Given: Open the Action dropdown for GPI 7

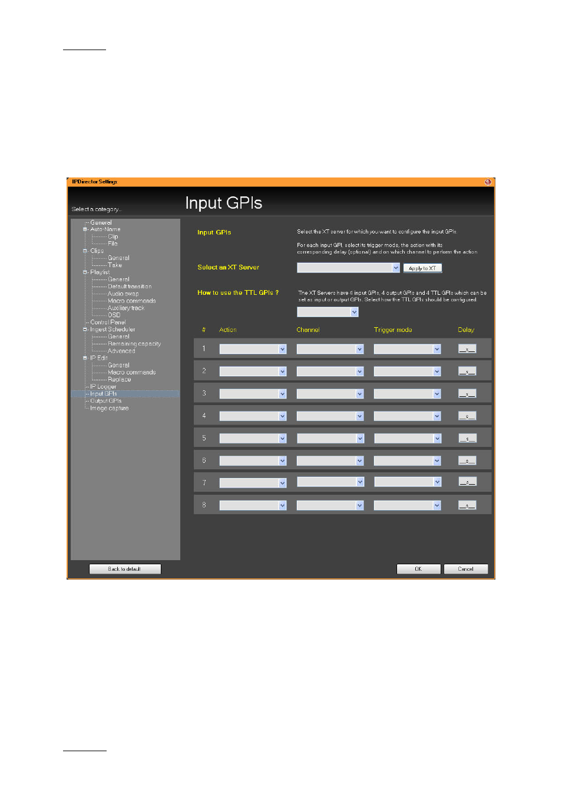Looking at the screenshot, I should coord(253,483).
